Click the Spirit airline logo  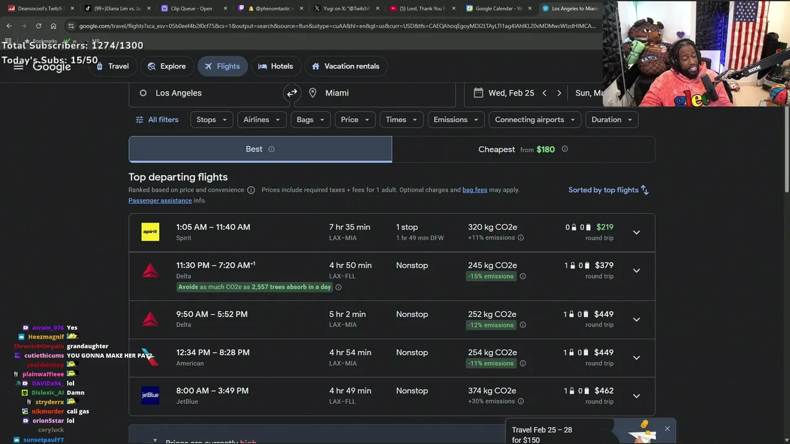[150, 232]
